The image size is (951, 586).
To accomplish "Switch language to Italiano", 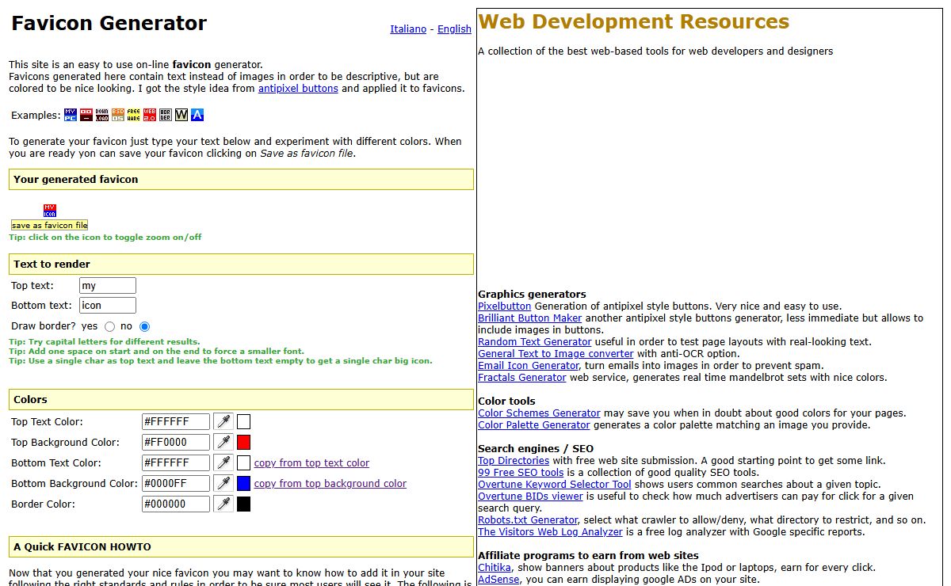I will pos(408,29).
